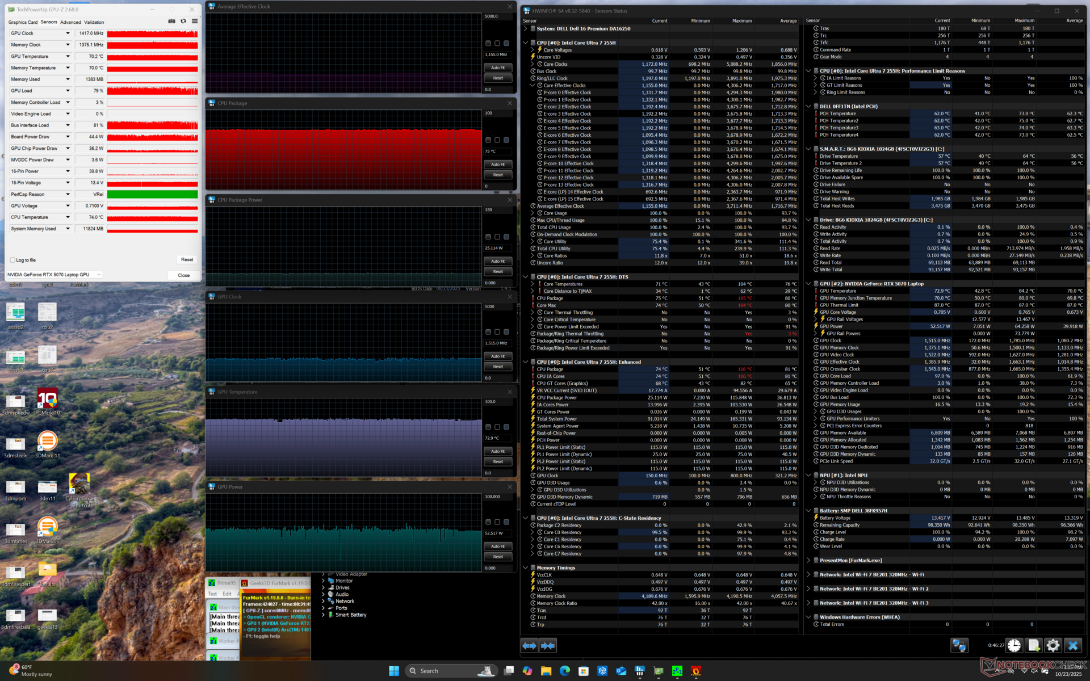Click HWiNFO log file save icon
Screen dimensions: 1090x681
tap(1034, 646)
